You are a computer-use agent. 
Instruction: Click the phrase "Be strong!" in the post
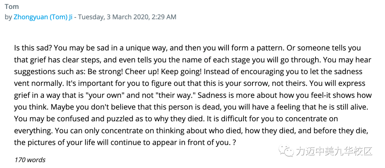pos(108,71)
